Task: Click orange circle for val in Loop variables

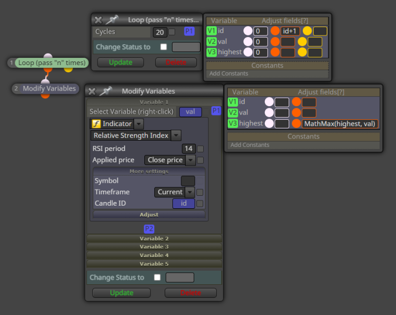Action: click(275, 42)
